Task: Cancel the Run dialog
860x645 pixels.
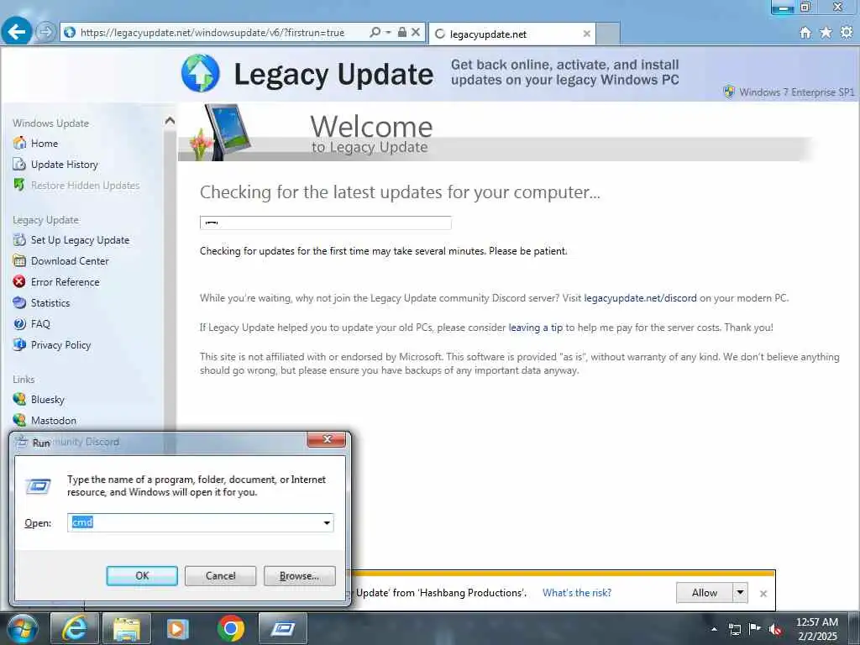Action: [221, 576]
